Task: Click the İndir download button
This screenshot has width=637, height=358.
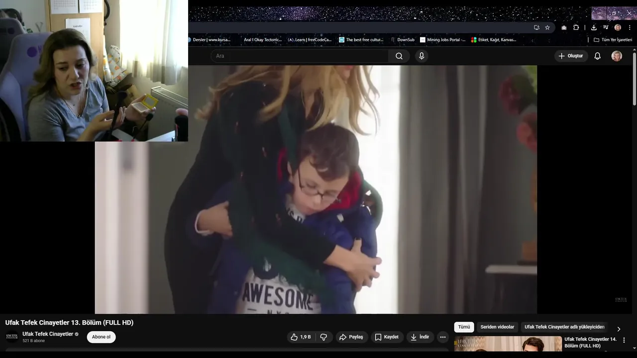Action: click(x=420, y=337)
